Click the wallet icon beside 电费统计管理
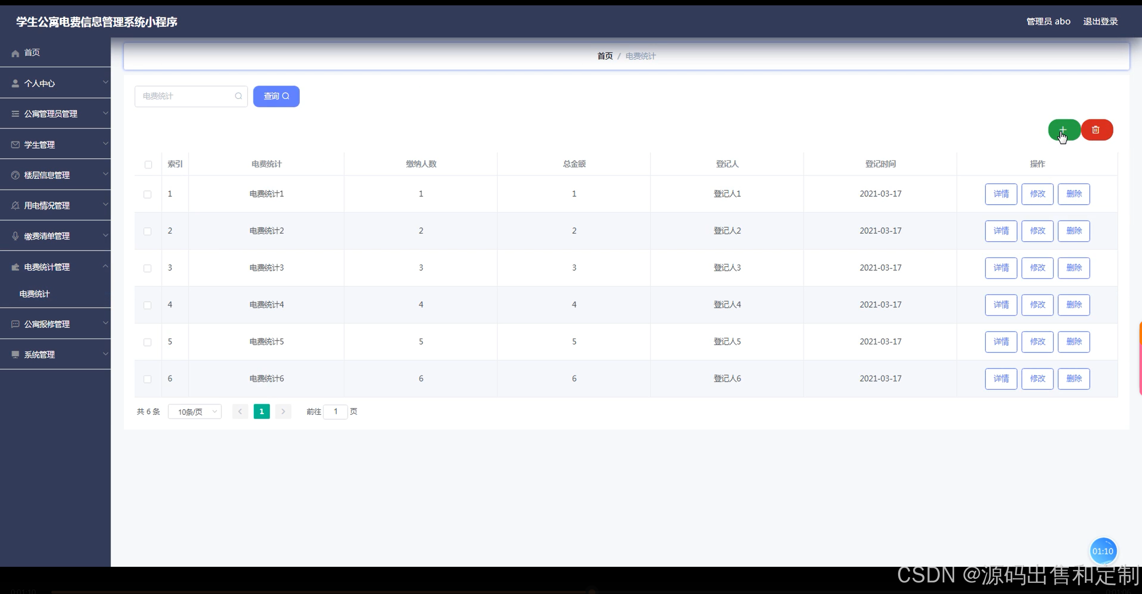The height and width of the screenshot is (594, 1142). (15, 267)
